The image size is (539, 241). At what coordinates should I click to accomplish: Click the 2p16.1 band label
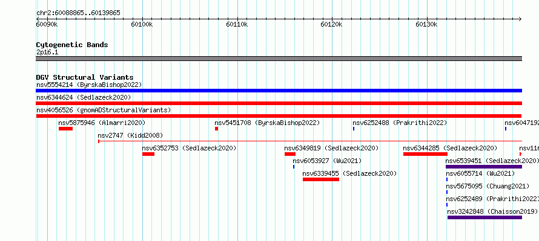[47, 52]
